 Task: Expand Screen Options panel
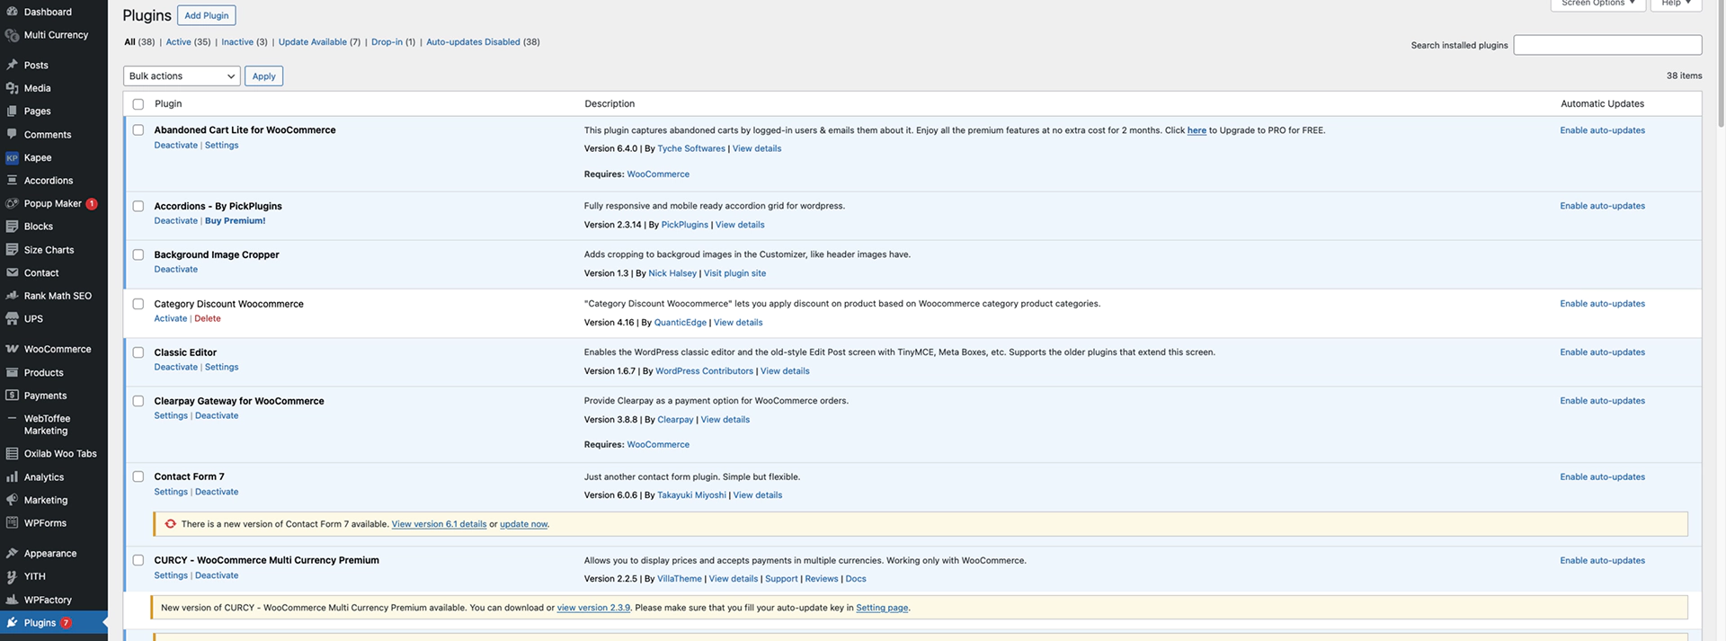point(1597,4)
